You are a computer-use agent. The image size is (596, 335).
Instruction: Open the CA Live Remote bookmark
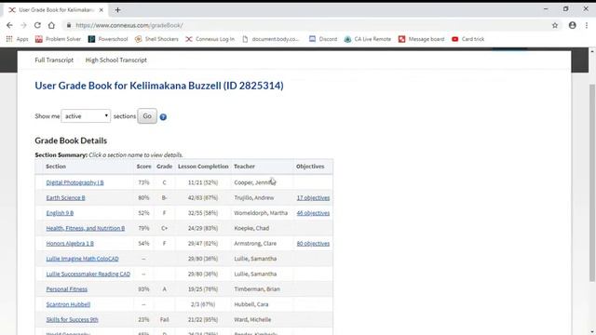click(x=367, y=39)
